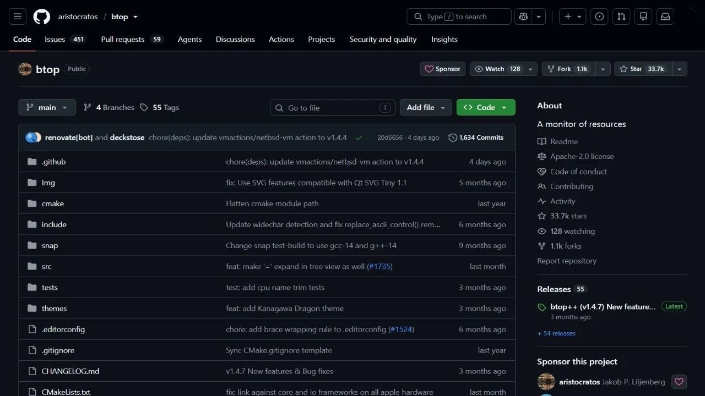Open the Create new plus dropdown
Image resolution: width=705 pixels, height=396 pixels.
pyautogui.click(x=573, y=16)
